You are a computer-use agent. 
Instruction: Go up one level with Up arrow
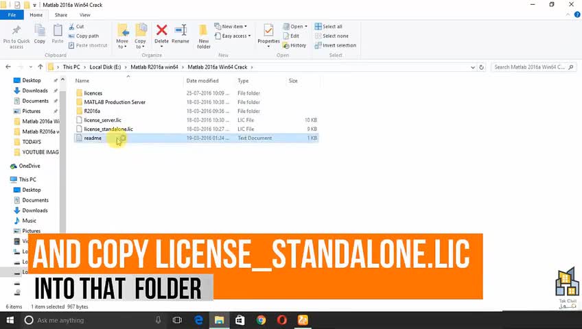(x=40, y=67)
